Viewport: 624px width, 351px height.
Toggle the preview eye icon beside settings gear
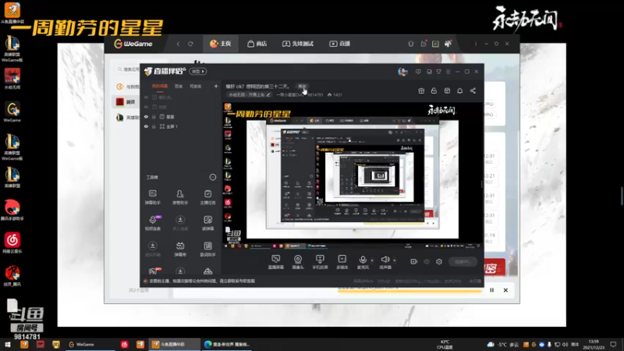point(427,261)
